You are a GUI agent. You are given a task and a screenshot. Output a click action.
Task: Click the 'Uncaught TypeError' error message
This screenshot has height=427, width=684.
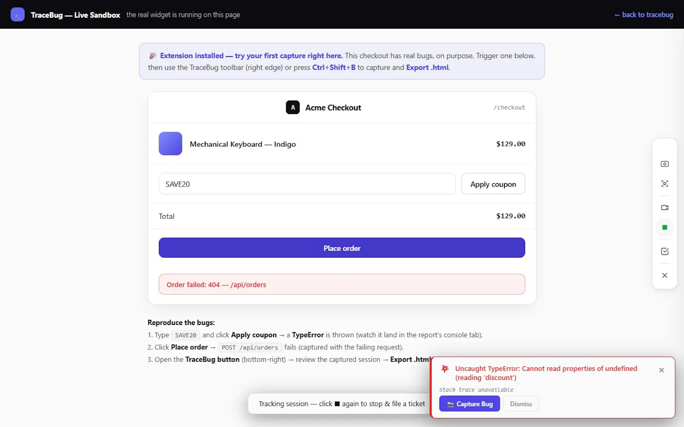tap(546, 373)
